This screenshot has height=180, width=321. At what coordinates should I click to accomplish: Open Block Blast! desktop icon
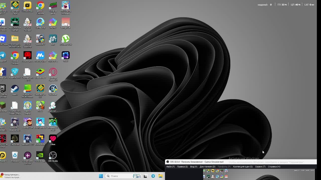click(x=40, y=140)
